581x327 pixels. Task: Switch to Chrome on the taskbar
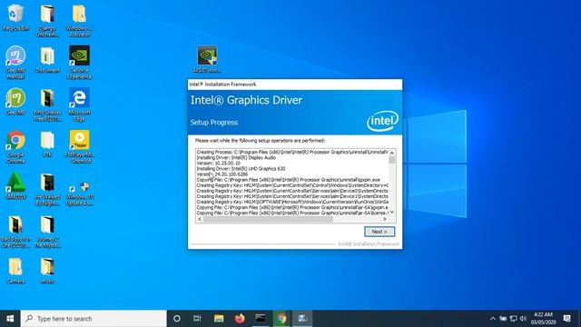click(x=281, y=319)
